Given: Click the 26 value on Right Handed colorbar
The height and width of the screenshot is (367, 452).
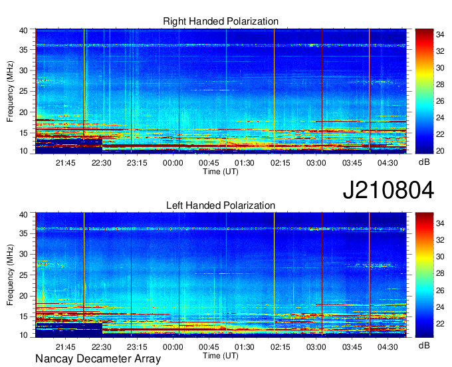Looking at the screenshot, I should click(440, 101).
